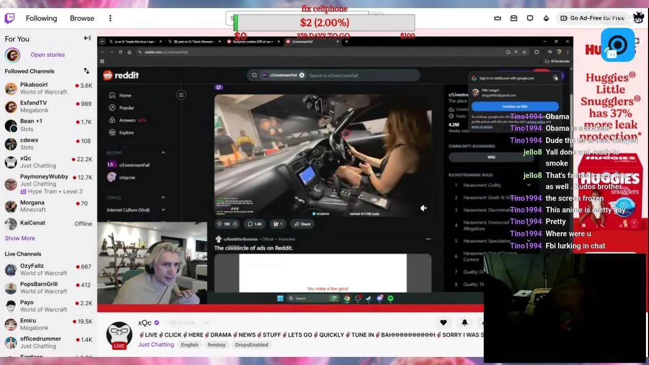
Task: Open promoted post three-dot options
Action: (x=428, y=239)
